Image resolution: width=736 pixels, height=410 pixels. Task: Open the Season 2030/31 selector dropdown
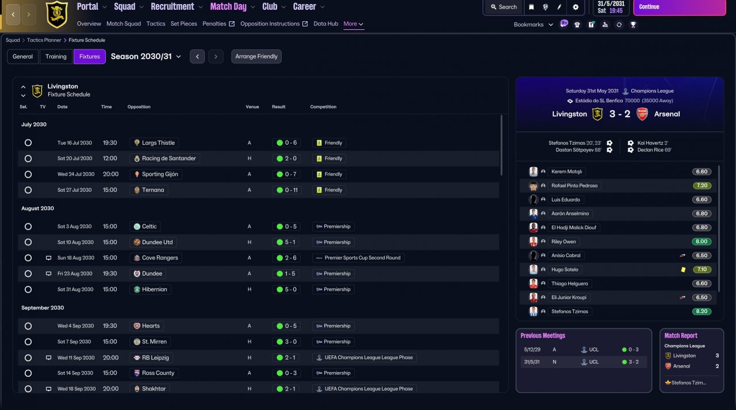[146, 56]
